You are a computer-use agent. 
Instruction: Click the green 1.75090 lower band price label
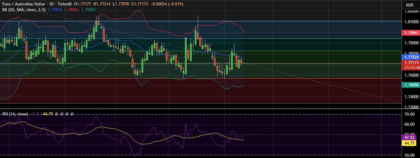(x=411, y=85)
